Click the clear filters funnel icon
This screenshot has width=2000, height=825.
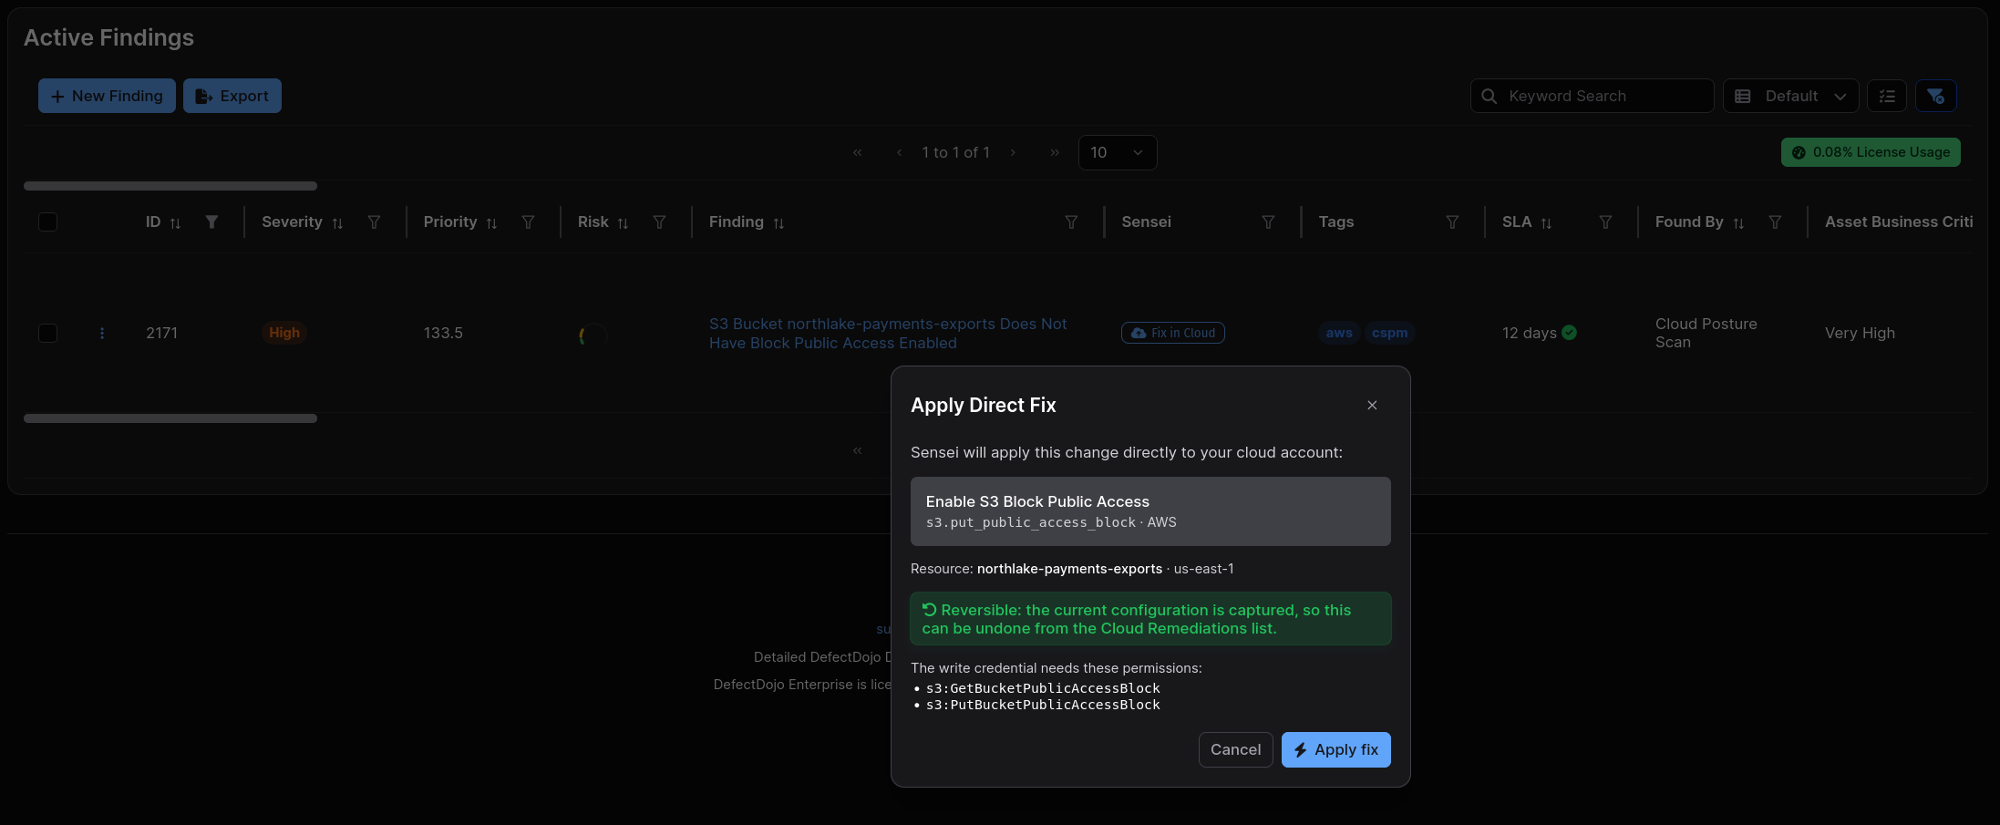1936,96
